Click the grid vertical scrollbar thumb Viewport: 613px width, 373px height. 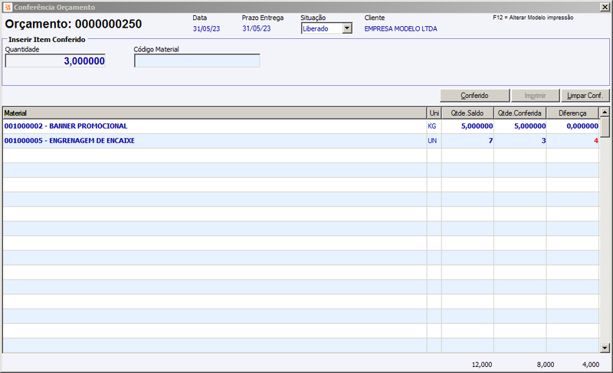coord(605,127)
